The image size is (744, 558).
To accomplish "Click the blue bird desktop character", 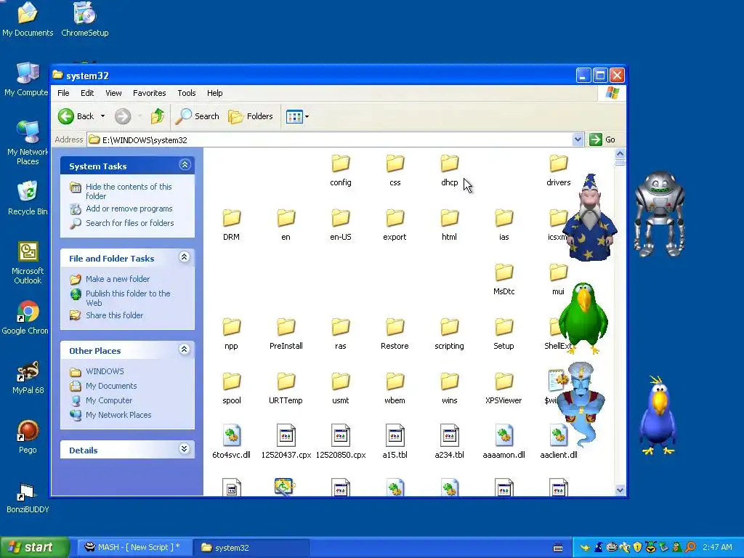I will [x=658, y=416].
